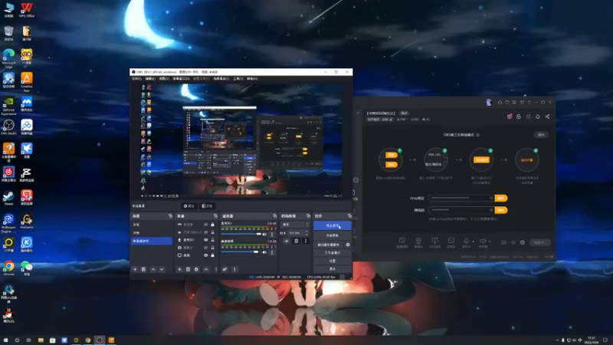This screenshot has height=345, width=613.
Task: Toggle lock on the camera source
Action: (x=213, y=248)
